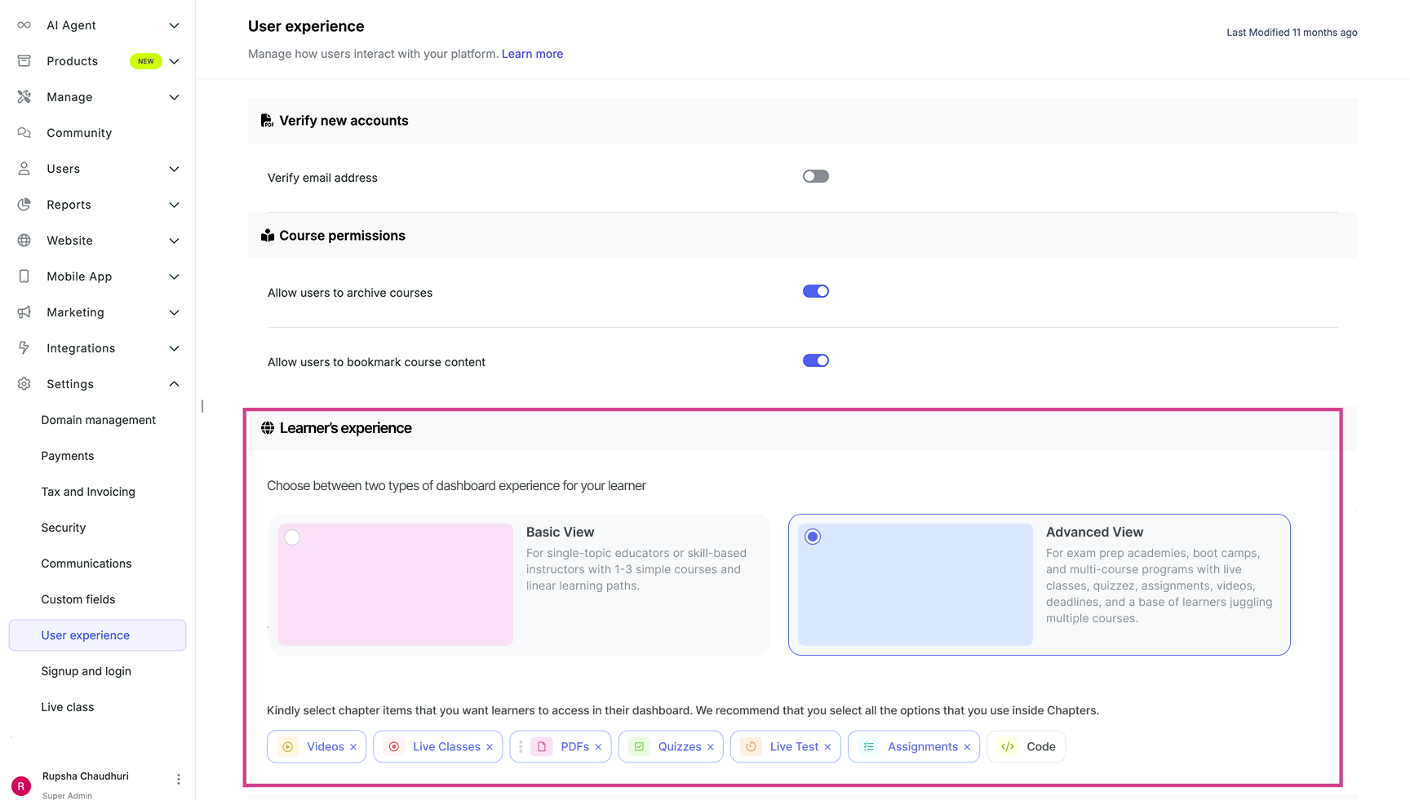Click the Integrations lightning bolt icon
The height and width of the screenshot is (800, 1410).
coord(24,348)
